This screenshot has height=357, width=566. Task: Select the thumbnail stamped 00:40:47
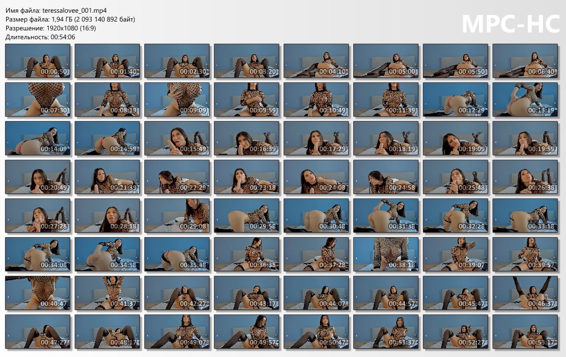[x=38, y=293]
